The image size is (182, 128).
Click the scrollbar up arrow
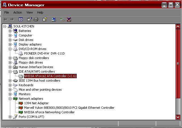click(x=178, y=27)
